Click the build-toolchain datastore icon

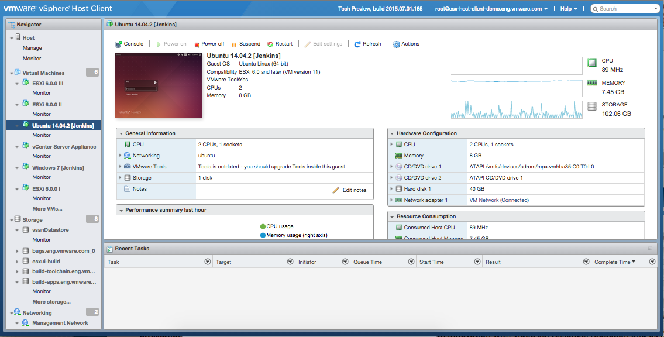pyautogui.click(x=26, y=271)
